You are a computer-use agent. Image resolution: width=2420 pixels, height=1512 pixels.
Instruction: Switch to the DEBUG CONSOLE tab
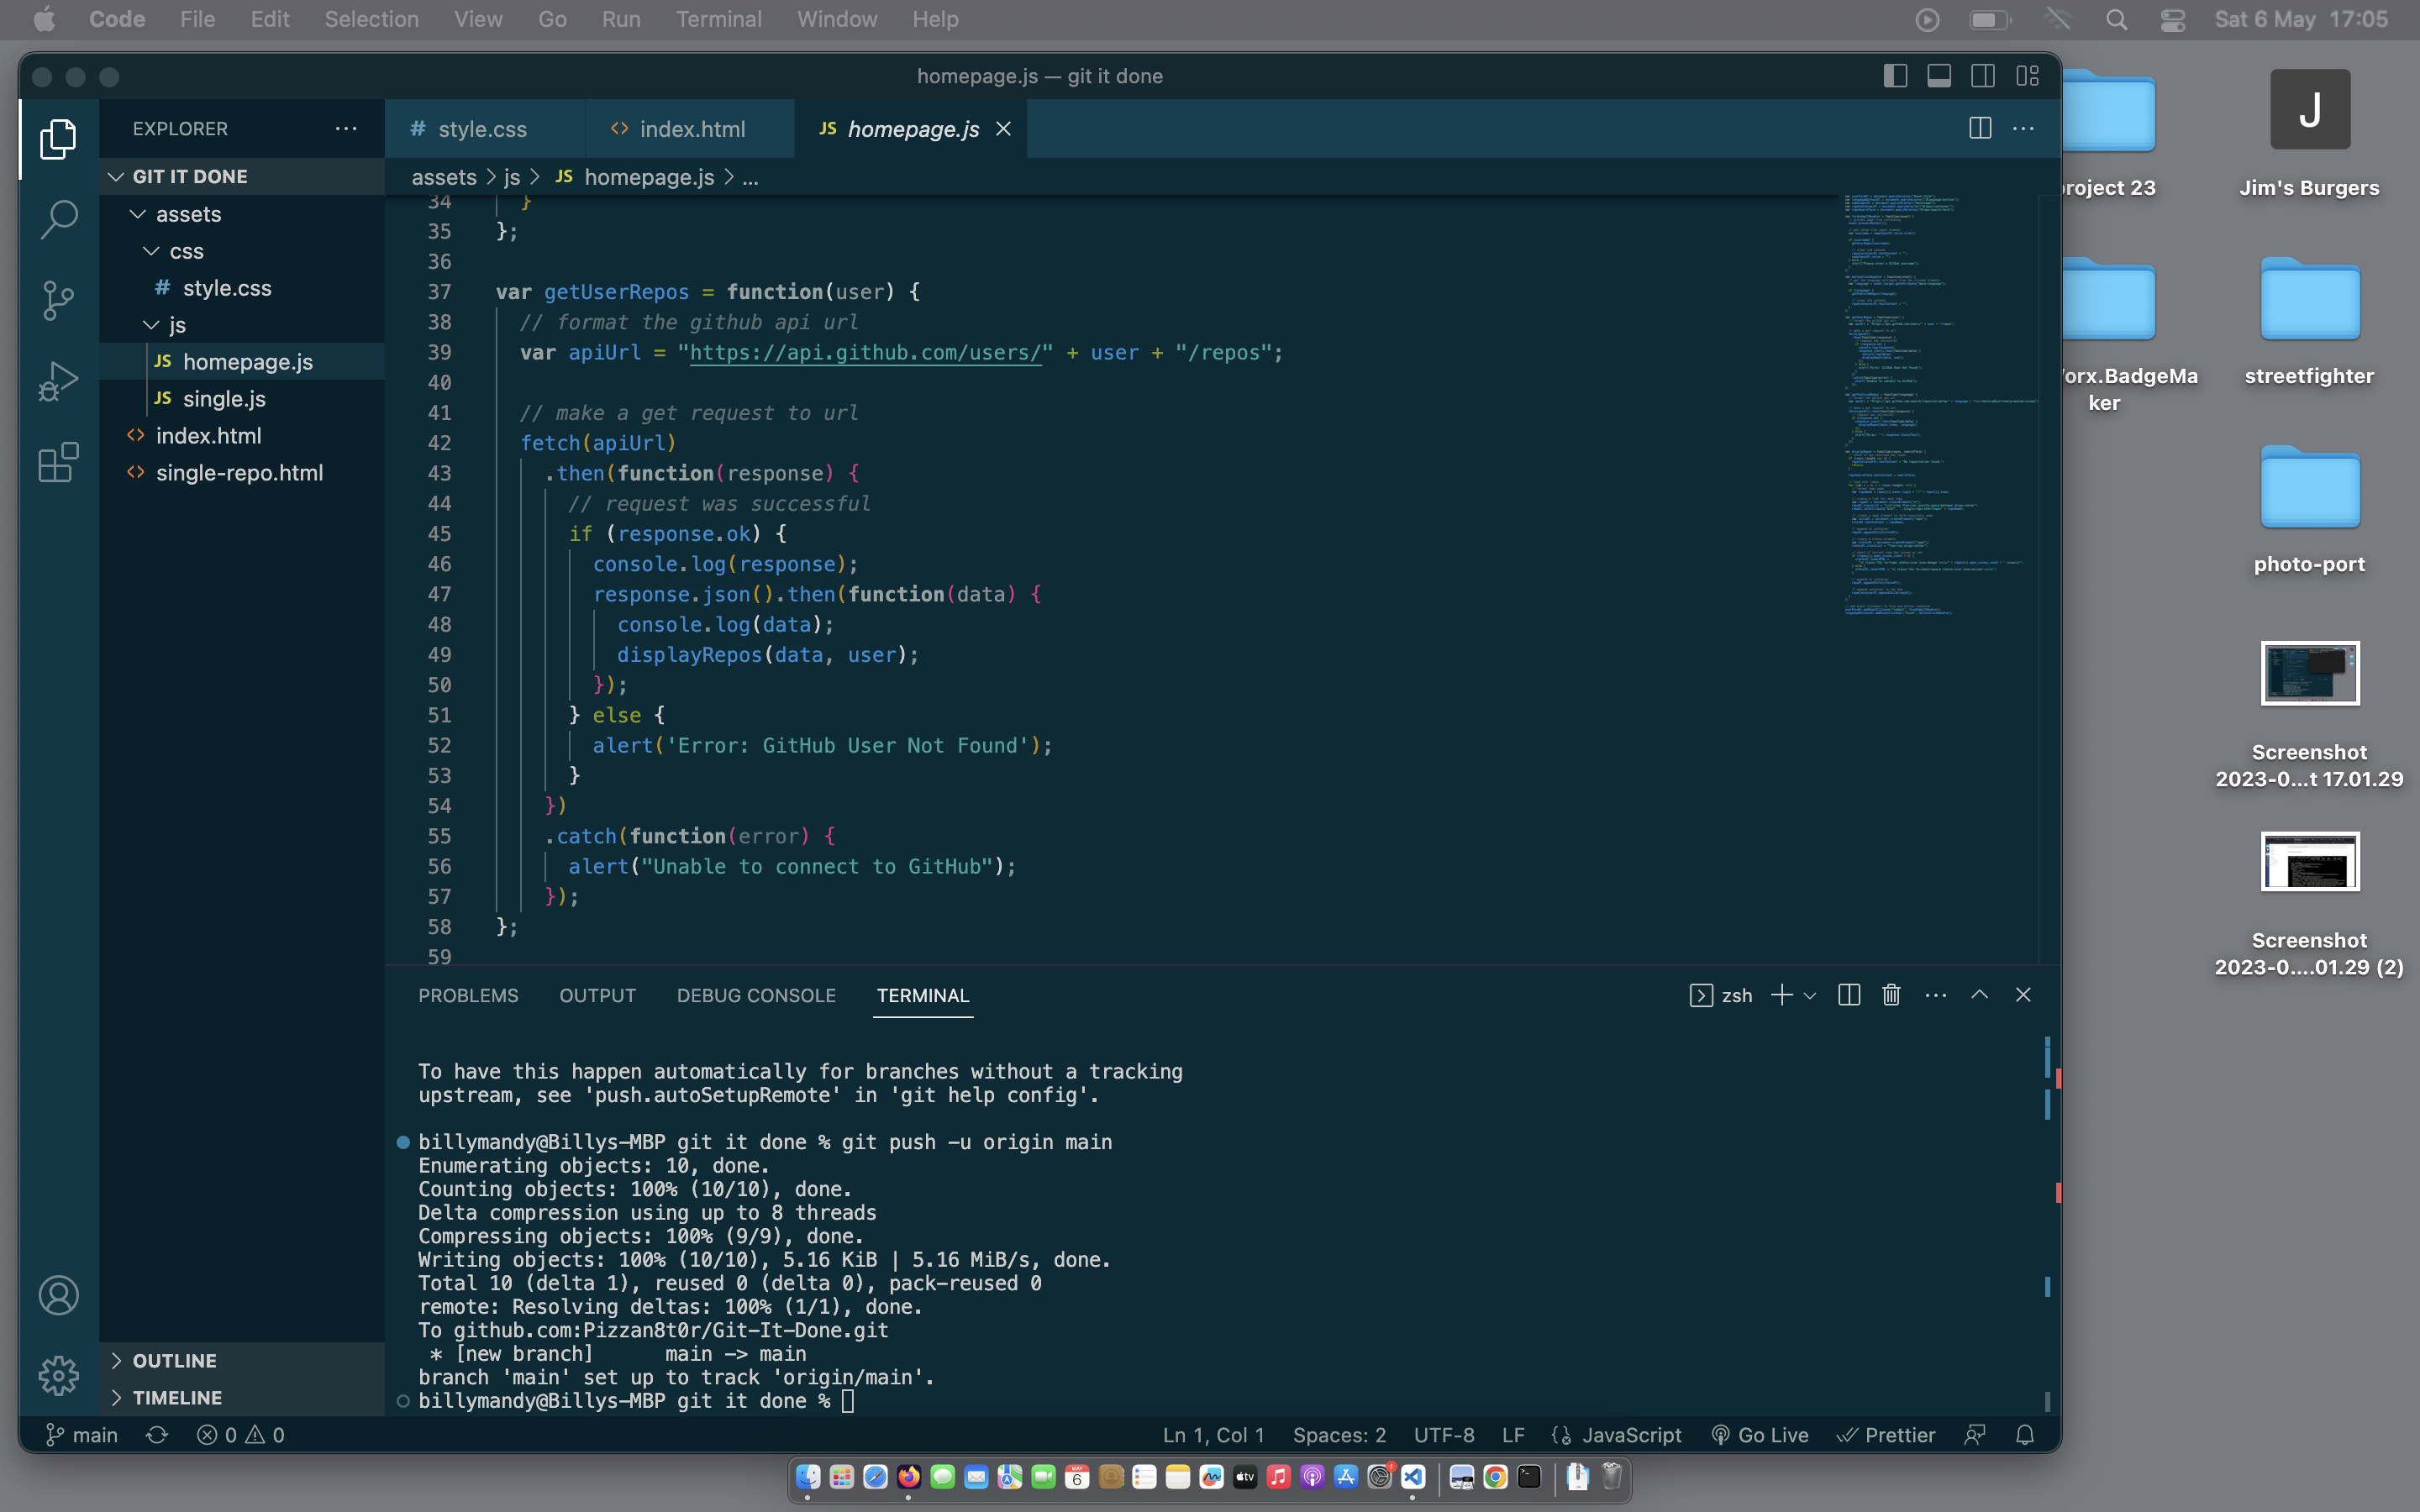(x=756, y=995)
